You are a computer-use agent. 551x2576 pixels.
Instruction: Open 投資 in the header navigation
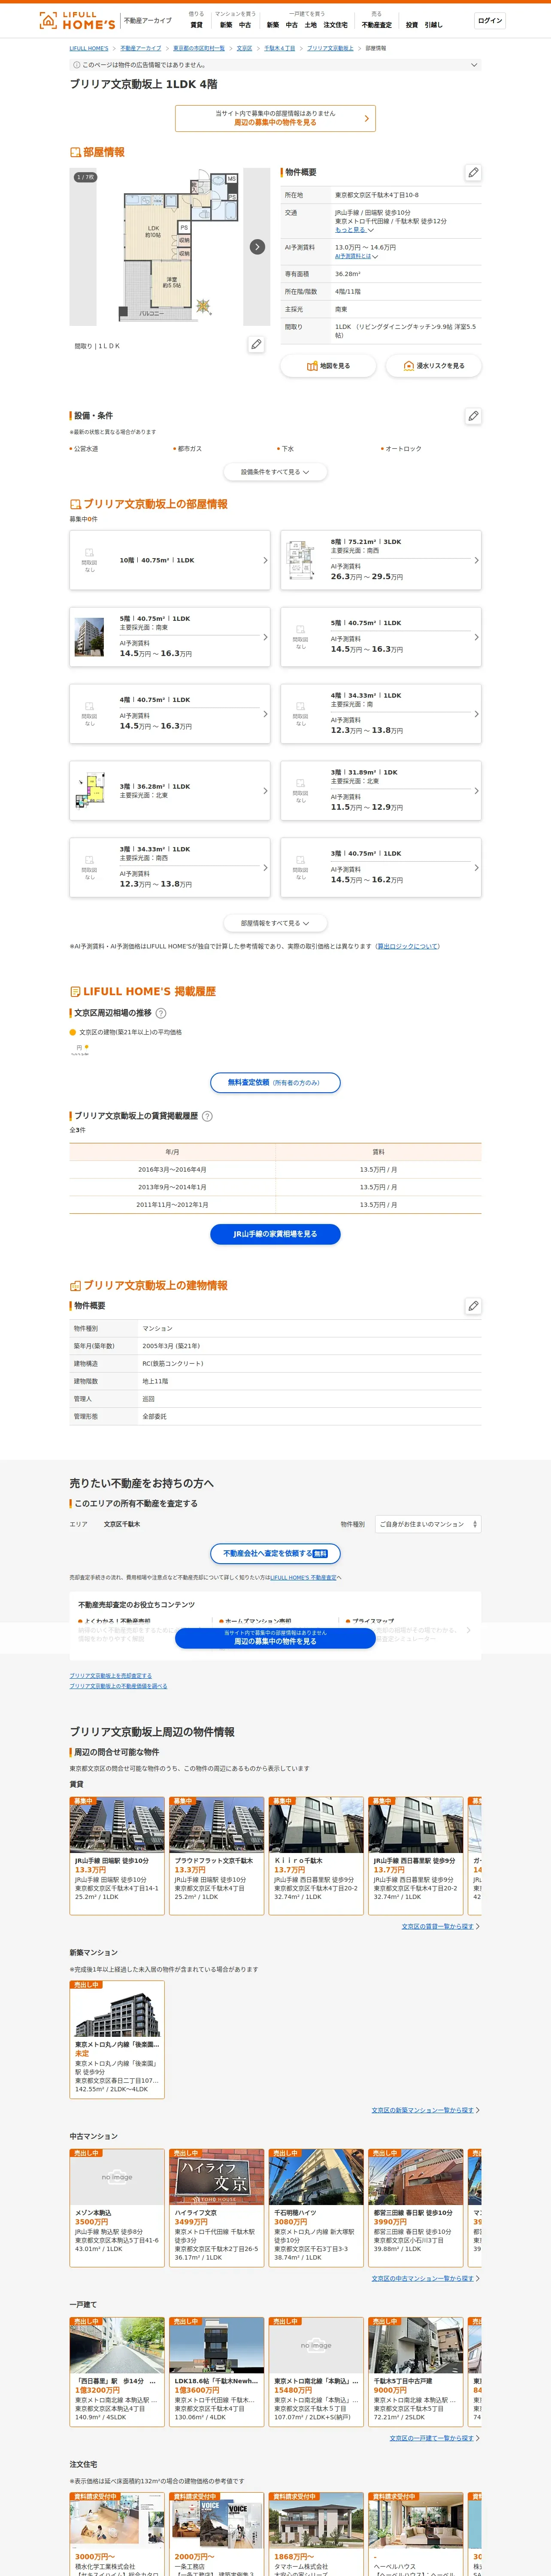tap(412, 25)
